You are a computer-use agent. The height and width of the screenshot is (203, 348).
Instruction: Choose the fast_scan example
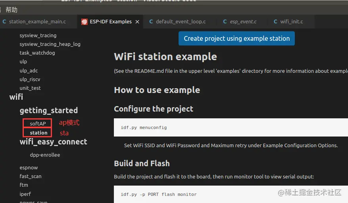(x=31, y=176)
